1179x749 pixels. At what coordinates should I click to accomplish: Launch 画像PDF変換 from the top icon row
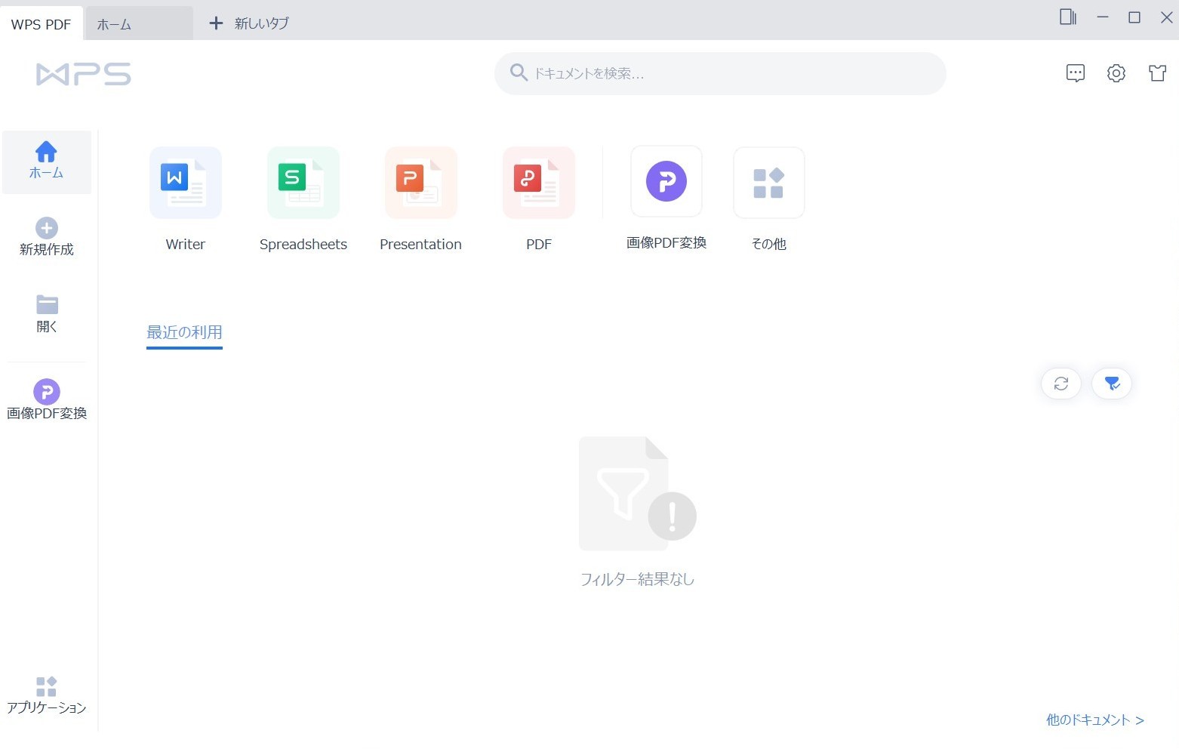[x=666, y=196]
